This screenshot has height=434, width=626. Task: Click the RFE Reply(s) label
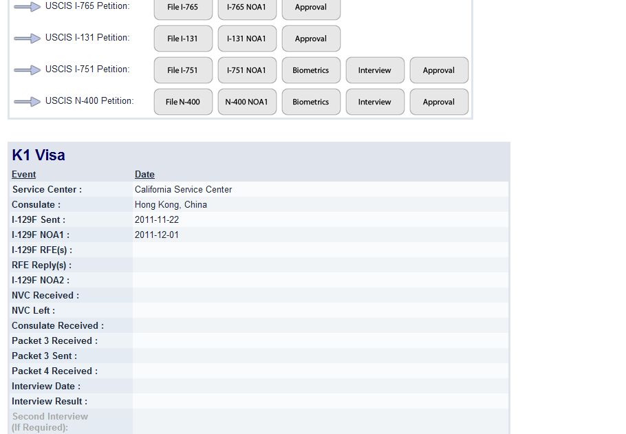click(41, 265)
